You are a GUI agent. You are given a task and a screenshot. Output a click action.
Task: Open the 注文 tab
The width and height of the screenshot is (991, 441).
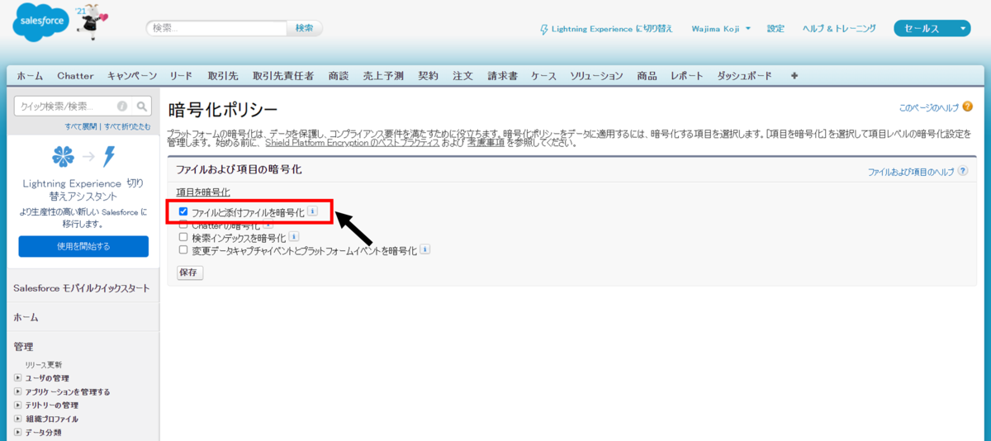[x=462, y=76]
